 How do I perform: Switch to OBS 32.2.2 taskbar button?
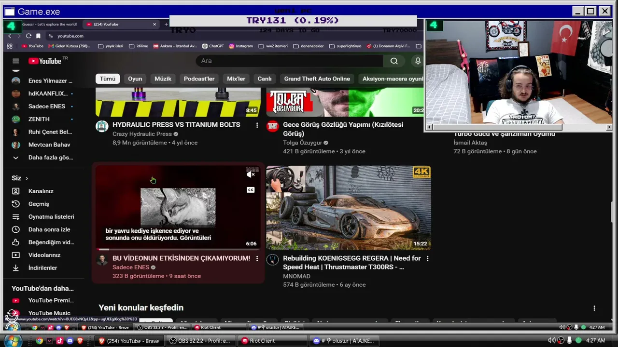[201, 341]
